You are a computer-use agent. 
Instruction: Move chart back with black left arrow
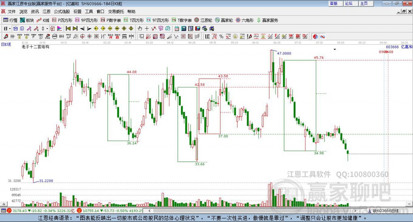[x=82, y=29]
